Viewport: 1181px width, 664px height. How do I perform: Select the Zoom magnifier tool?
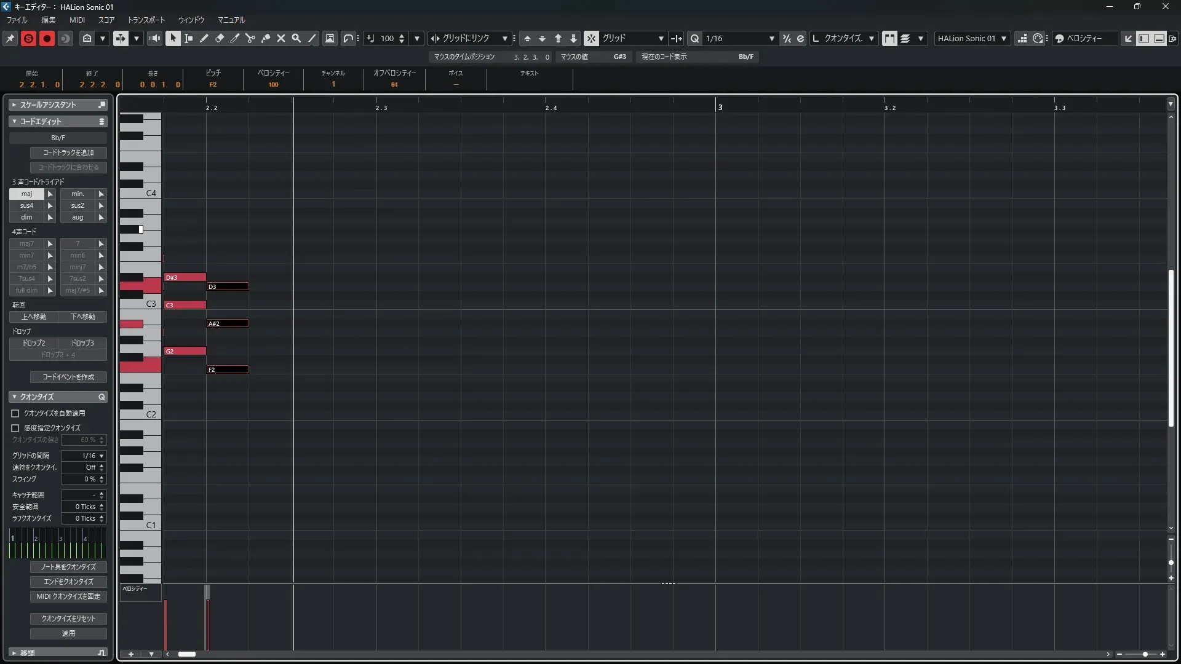(296, 38)
